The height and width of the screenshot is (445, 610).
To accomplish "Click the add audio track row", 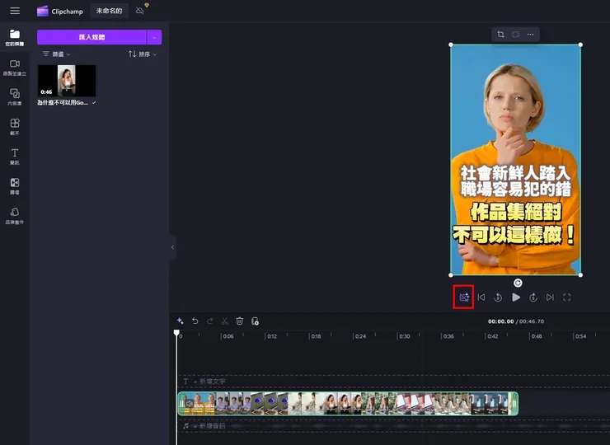I will (x=394, y=426).
